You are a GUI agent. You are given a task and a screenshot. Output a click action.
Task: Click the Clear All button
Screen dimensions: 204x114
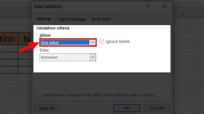[47, 108]
